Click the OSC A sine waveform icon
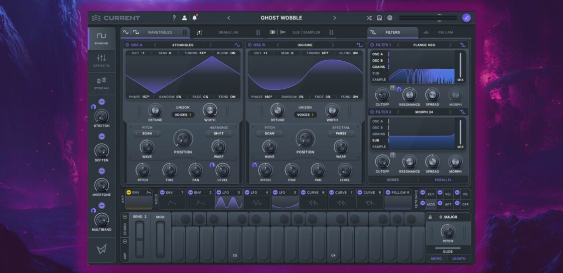 point(237,45)
